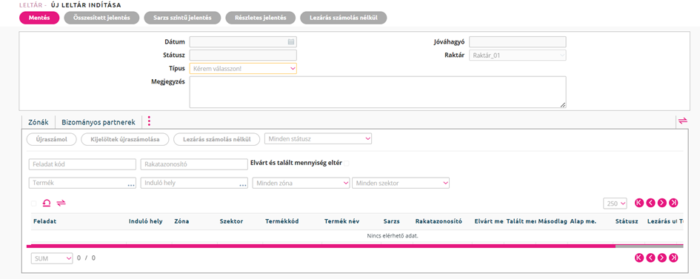The height and width of the screenshot is (279, 700).
Task: Open Termék lookup via ellipsis button
Action: [x=131, y=185]
